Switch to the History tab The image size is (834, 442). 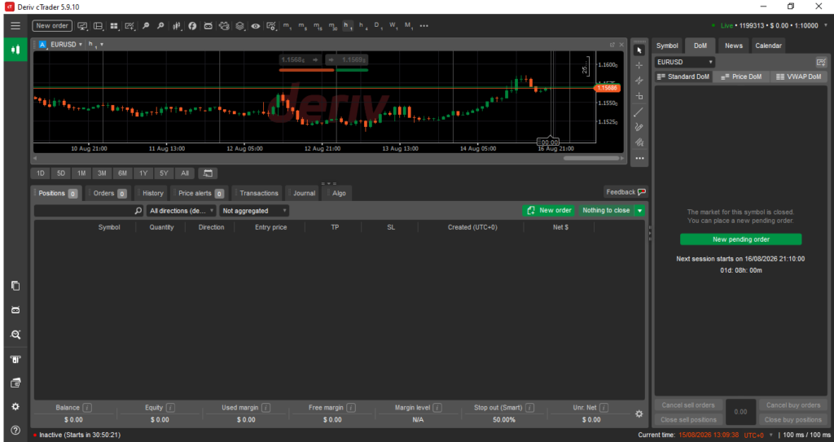151,193
